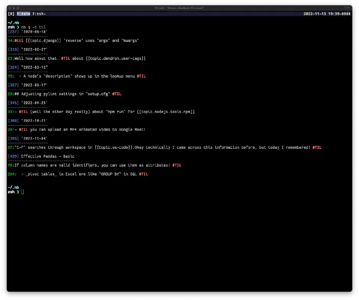Click tmux session indicator [0]
This screenshot has height=300, width=359.
11,14
